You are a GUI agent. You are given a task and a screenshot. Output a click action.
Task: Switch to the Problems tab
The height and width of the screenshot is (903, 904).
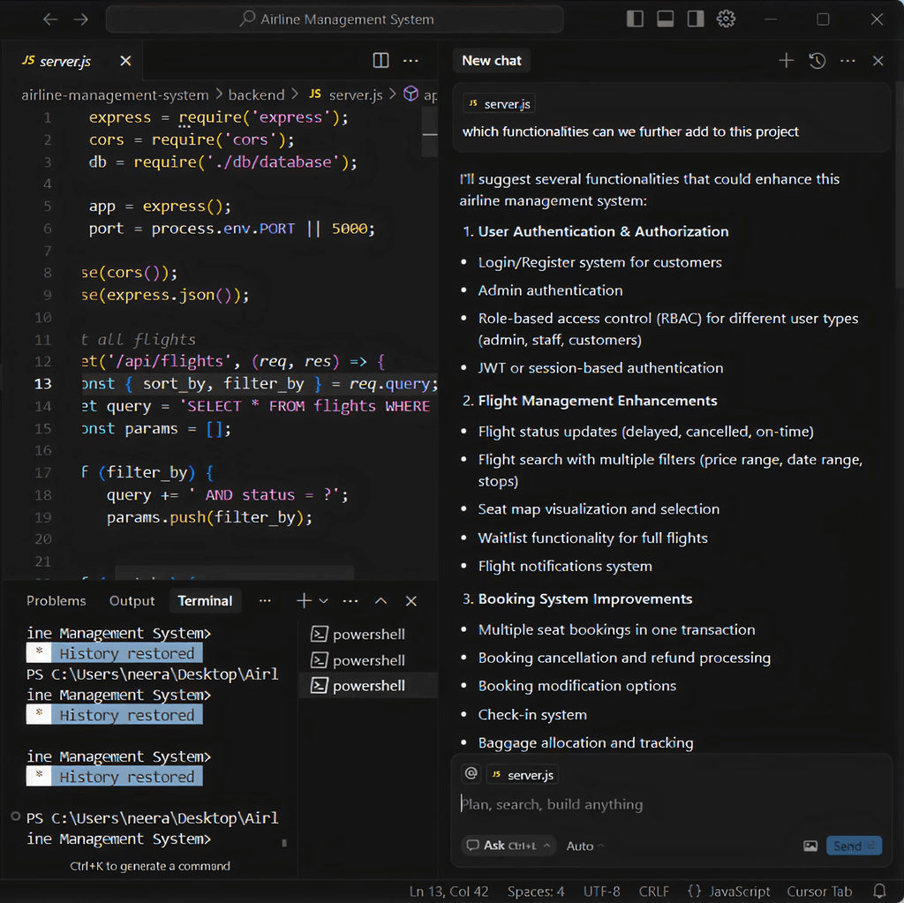click(56, 600)
